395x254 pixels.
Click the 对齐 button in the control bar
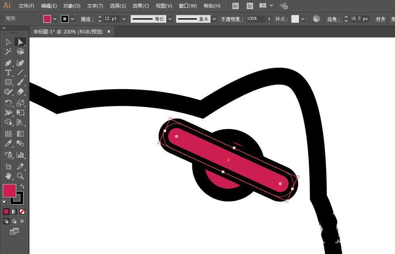point(380,19)
